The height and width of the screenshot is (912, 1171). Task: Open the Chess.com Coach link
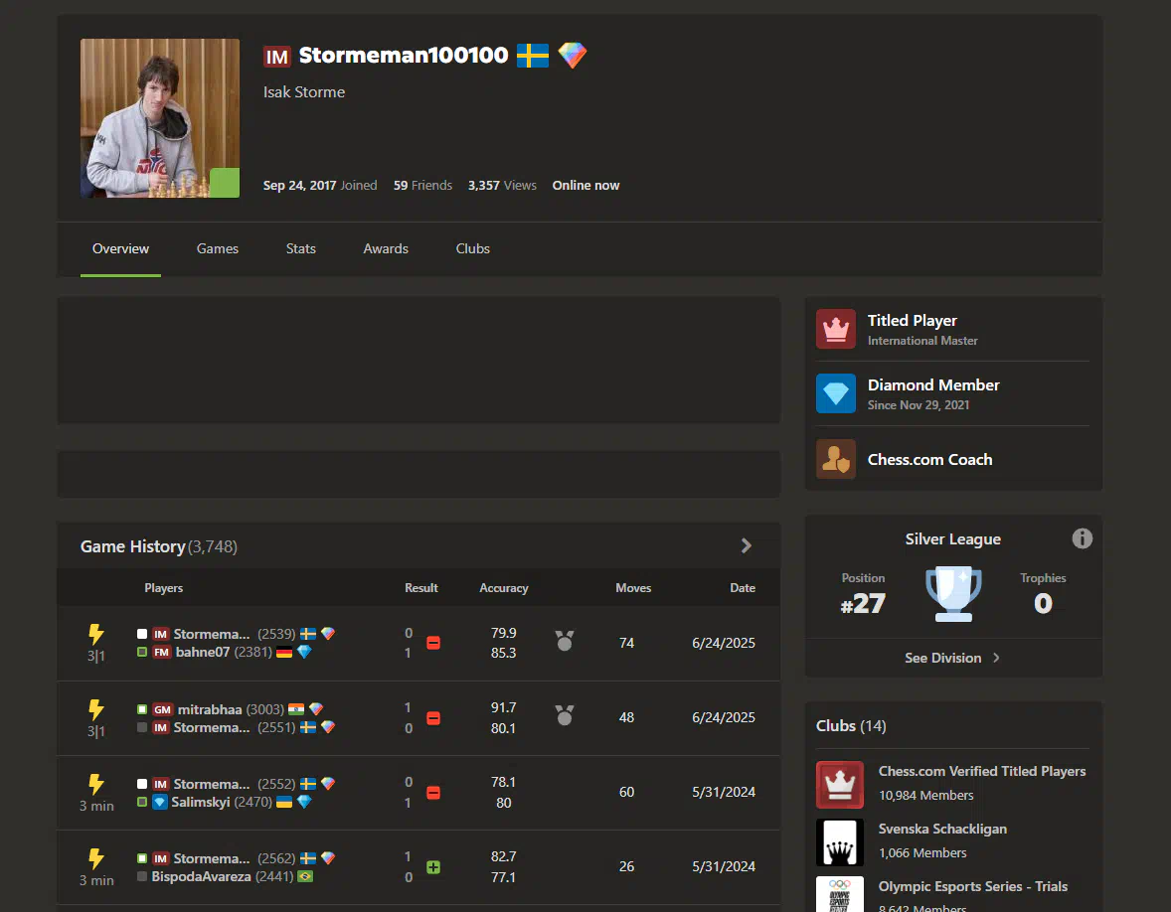pos(929,460)
